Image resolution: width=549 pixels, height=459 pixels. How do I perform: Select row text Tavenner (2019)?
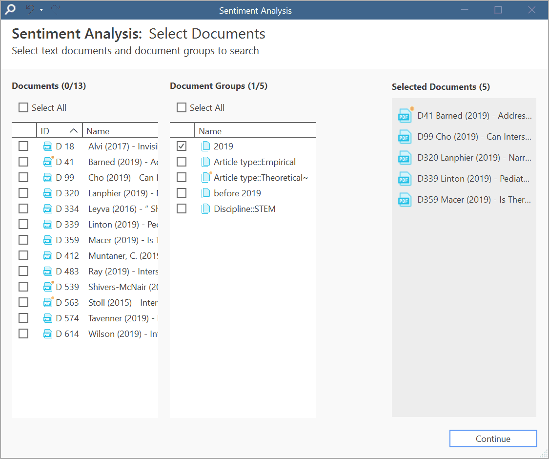click(119, 318)
